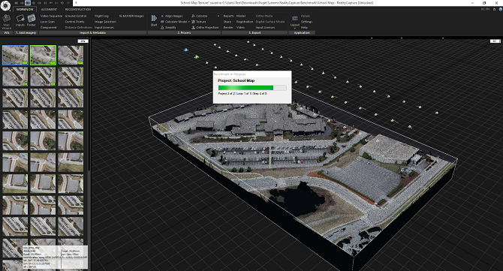The height and width of the screenshot is (271, 503).
Task: Click the Folder import icon
Action: (x=32, y=21)
